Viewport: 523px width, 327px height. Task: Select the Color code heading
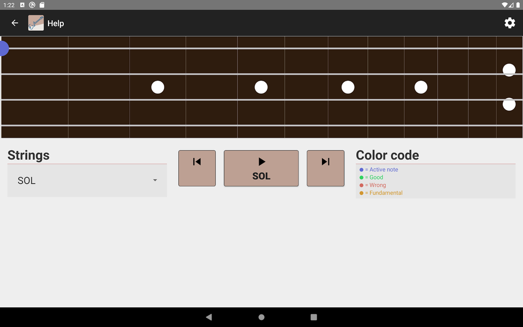[x=387, y=155]
